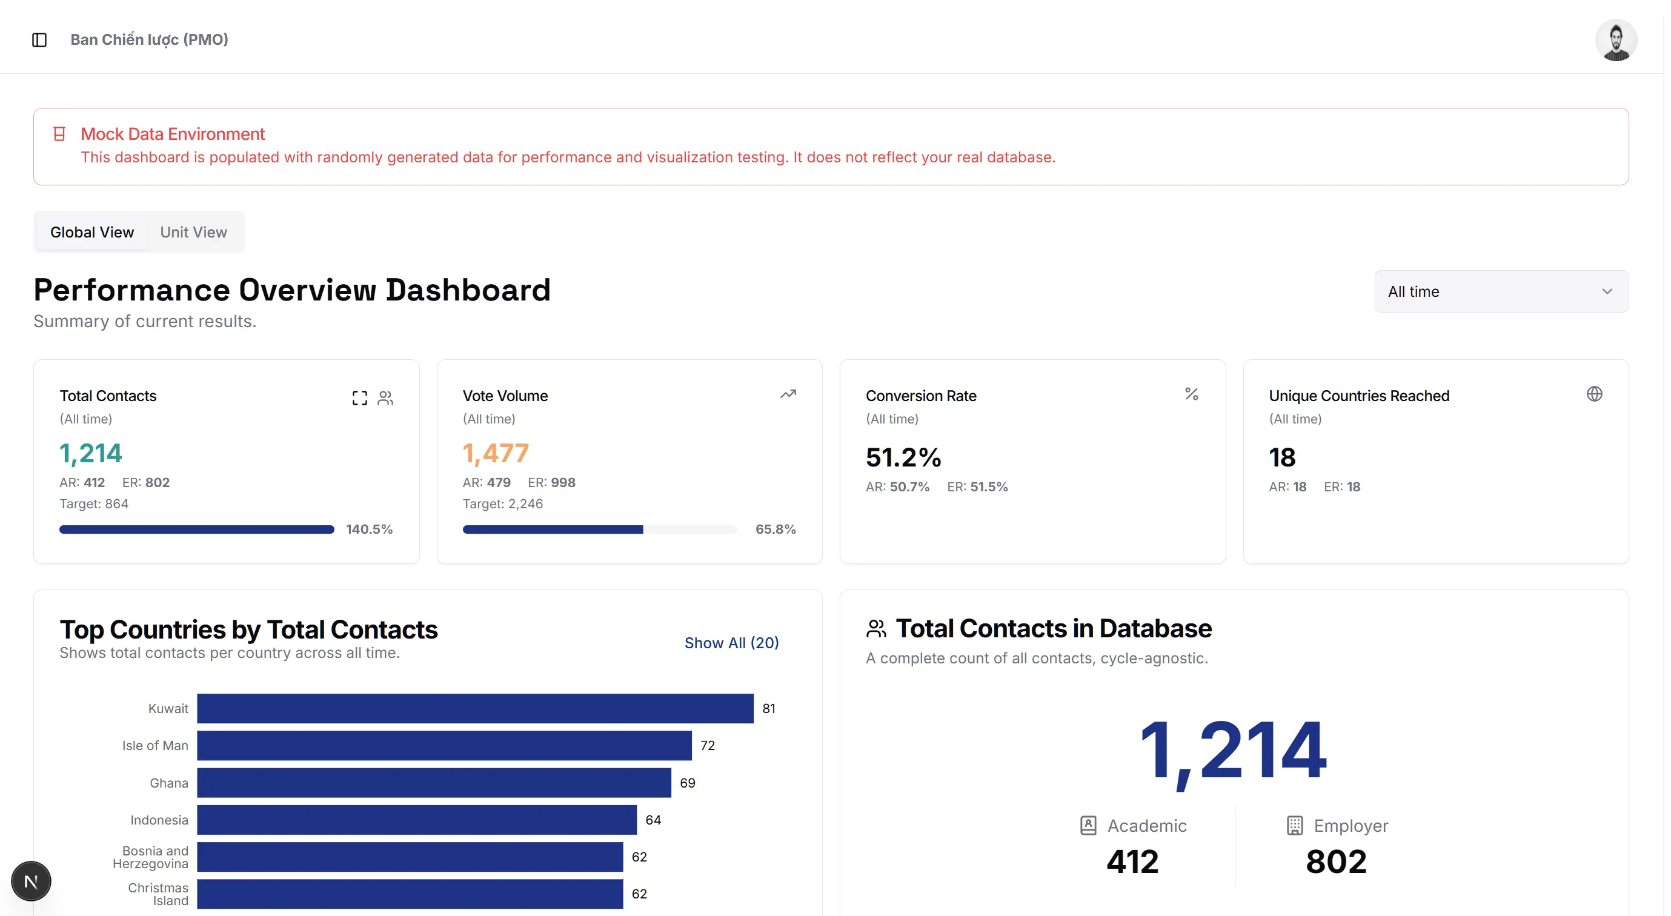Click the trending arrow icon in Vote Volume
The height and width of the screenshot is (916, 1671).
point(788,394)
